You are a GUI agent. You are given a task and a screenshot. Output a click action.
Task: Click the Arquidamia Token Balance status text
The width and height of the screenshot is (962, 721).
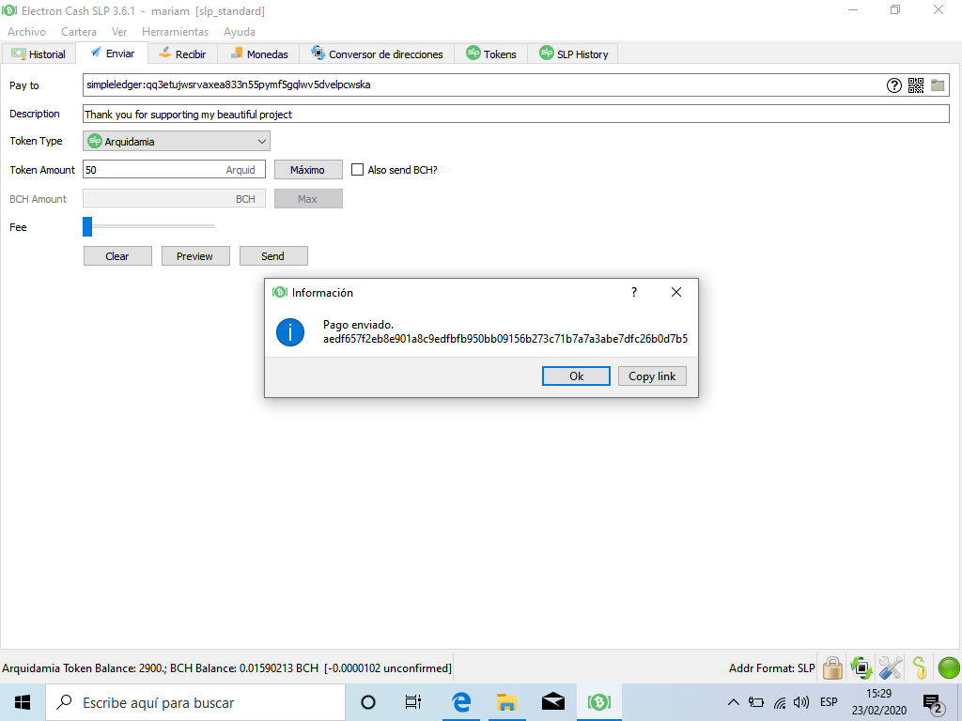226,668
